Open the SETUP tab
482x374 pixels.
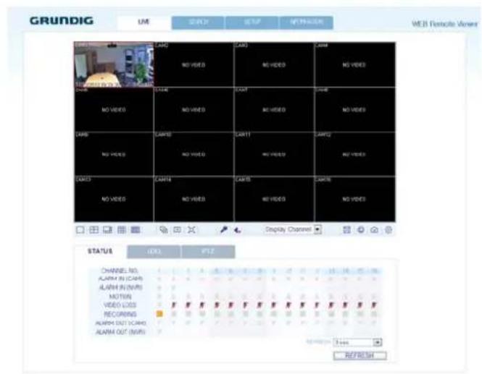pos(252,22)
